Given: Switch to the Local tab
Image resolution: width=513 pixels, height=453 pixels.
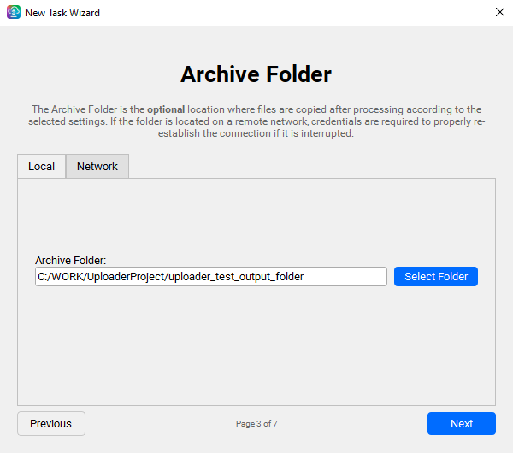Looking at the screenshot, I should coord(42,166).
